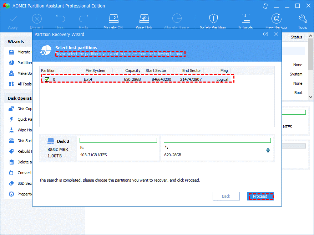The image size is (314, 235).
Task: Click Migrate wizard icon in sidebar
Action: tap(11, 52)
